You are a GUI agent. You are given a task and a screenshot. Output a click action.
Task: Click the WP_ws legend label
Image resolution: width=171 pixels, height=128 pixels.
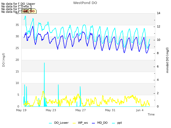(x=83, y=123)
